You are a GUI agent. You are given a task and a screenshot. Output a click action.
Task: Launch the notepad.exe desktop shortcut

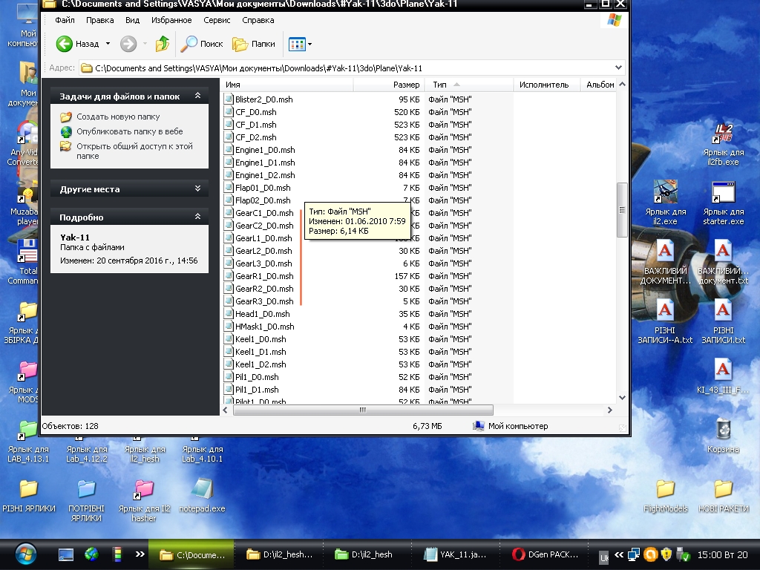pos(202,489)
